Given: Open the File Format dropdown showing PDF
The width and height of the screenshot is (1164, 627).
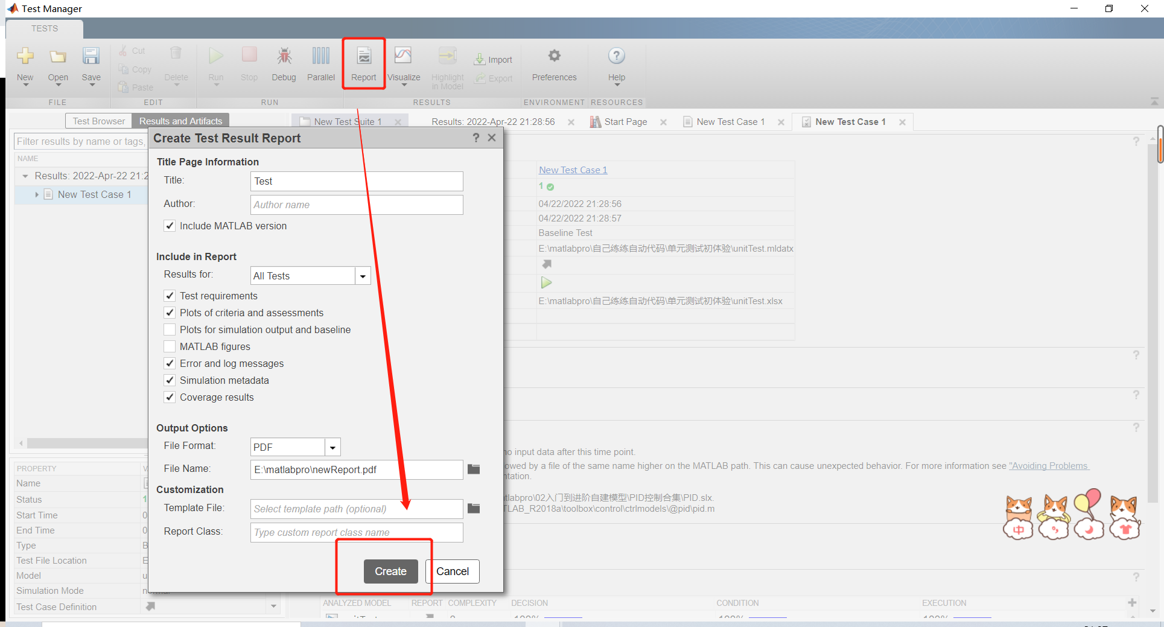Looking at the screenshot, I should tap(332, 447).
